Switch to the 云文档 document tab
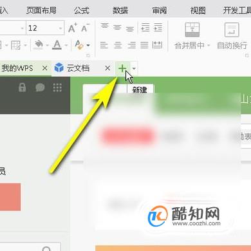Image resolution: width=251 pixels, height=251 pixels. point(78,68)
